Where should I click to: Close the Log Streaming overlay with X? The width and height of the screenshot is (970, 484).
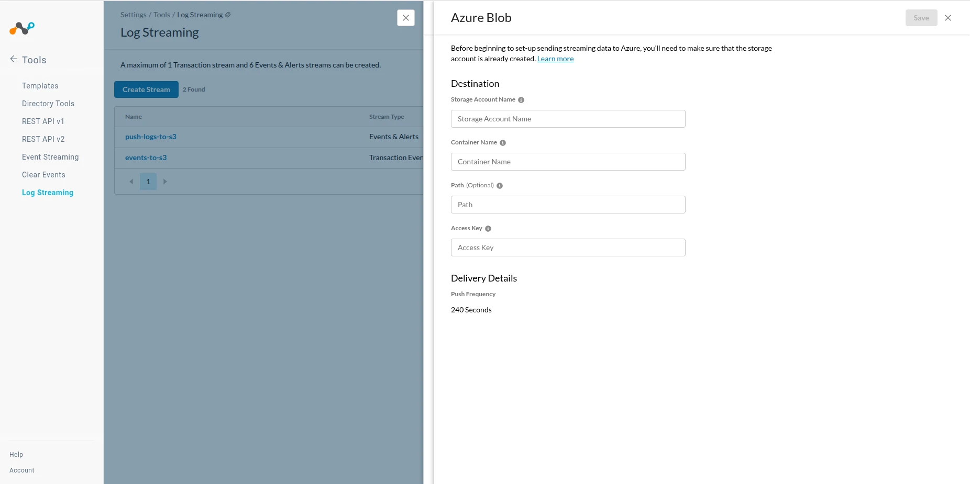pyautogui.click(x=406, y=18)
